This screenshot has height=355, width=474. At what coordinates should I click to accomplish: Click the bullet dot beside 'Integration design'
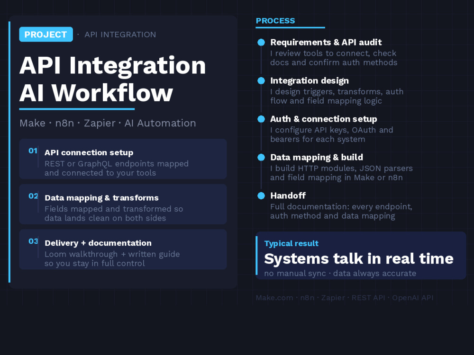point(261,80)
